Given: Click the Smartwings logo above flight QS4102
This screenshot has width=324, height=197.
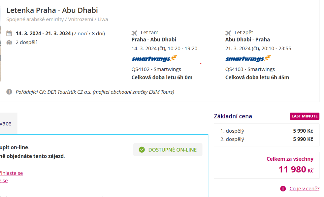Looking at the screenshot, I should (154, 59).
